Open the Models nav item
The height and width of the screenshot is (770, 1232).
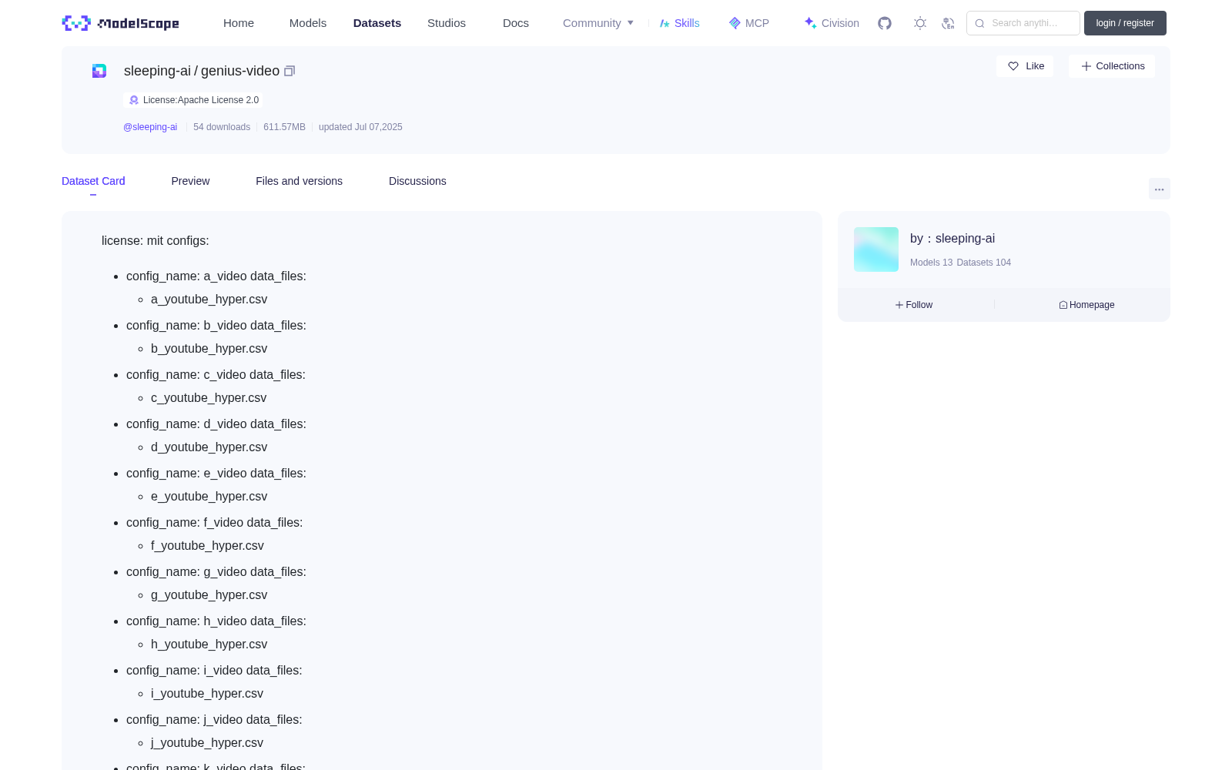308,23
